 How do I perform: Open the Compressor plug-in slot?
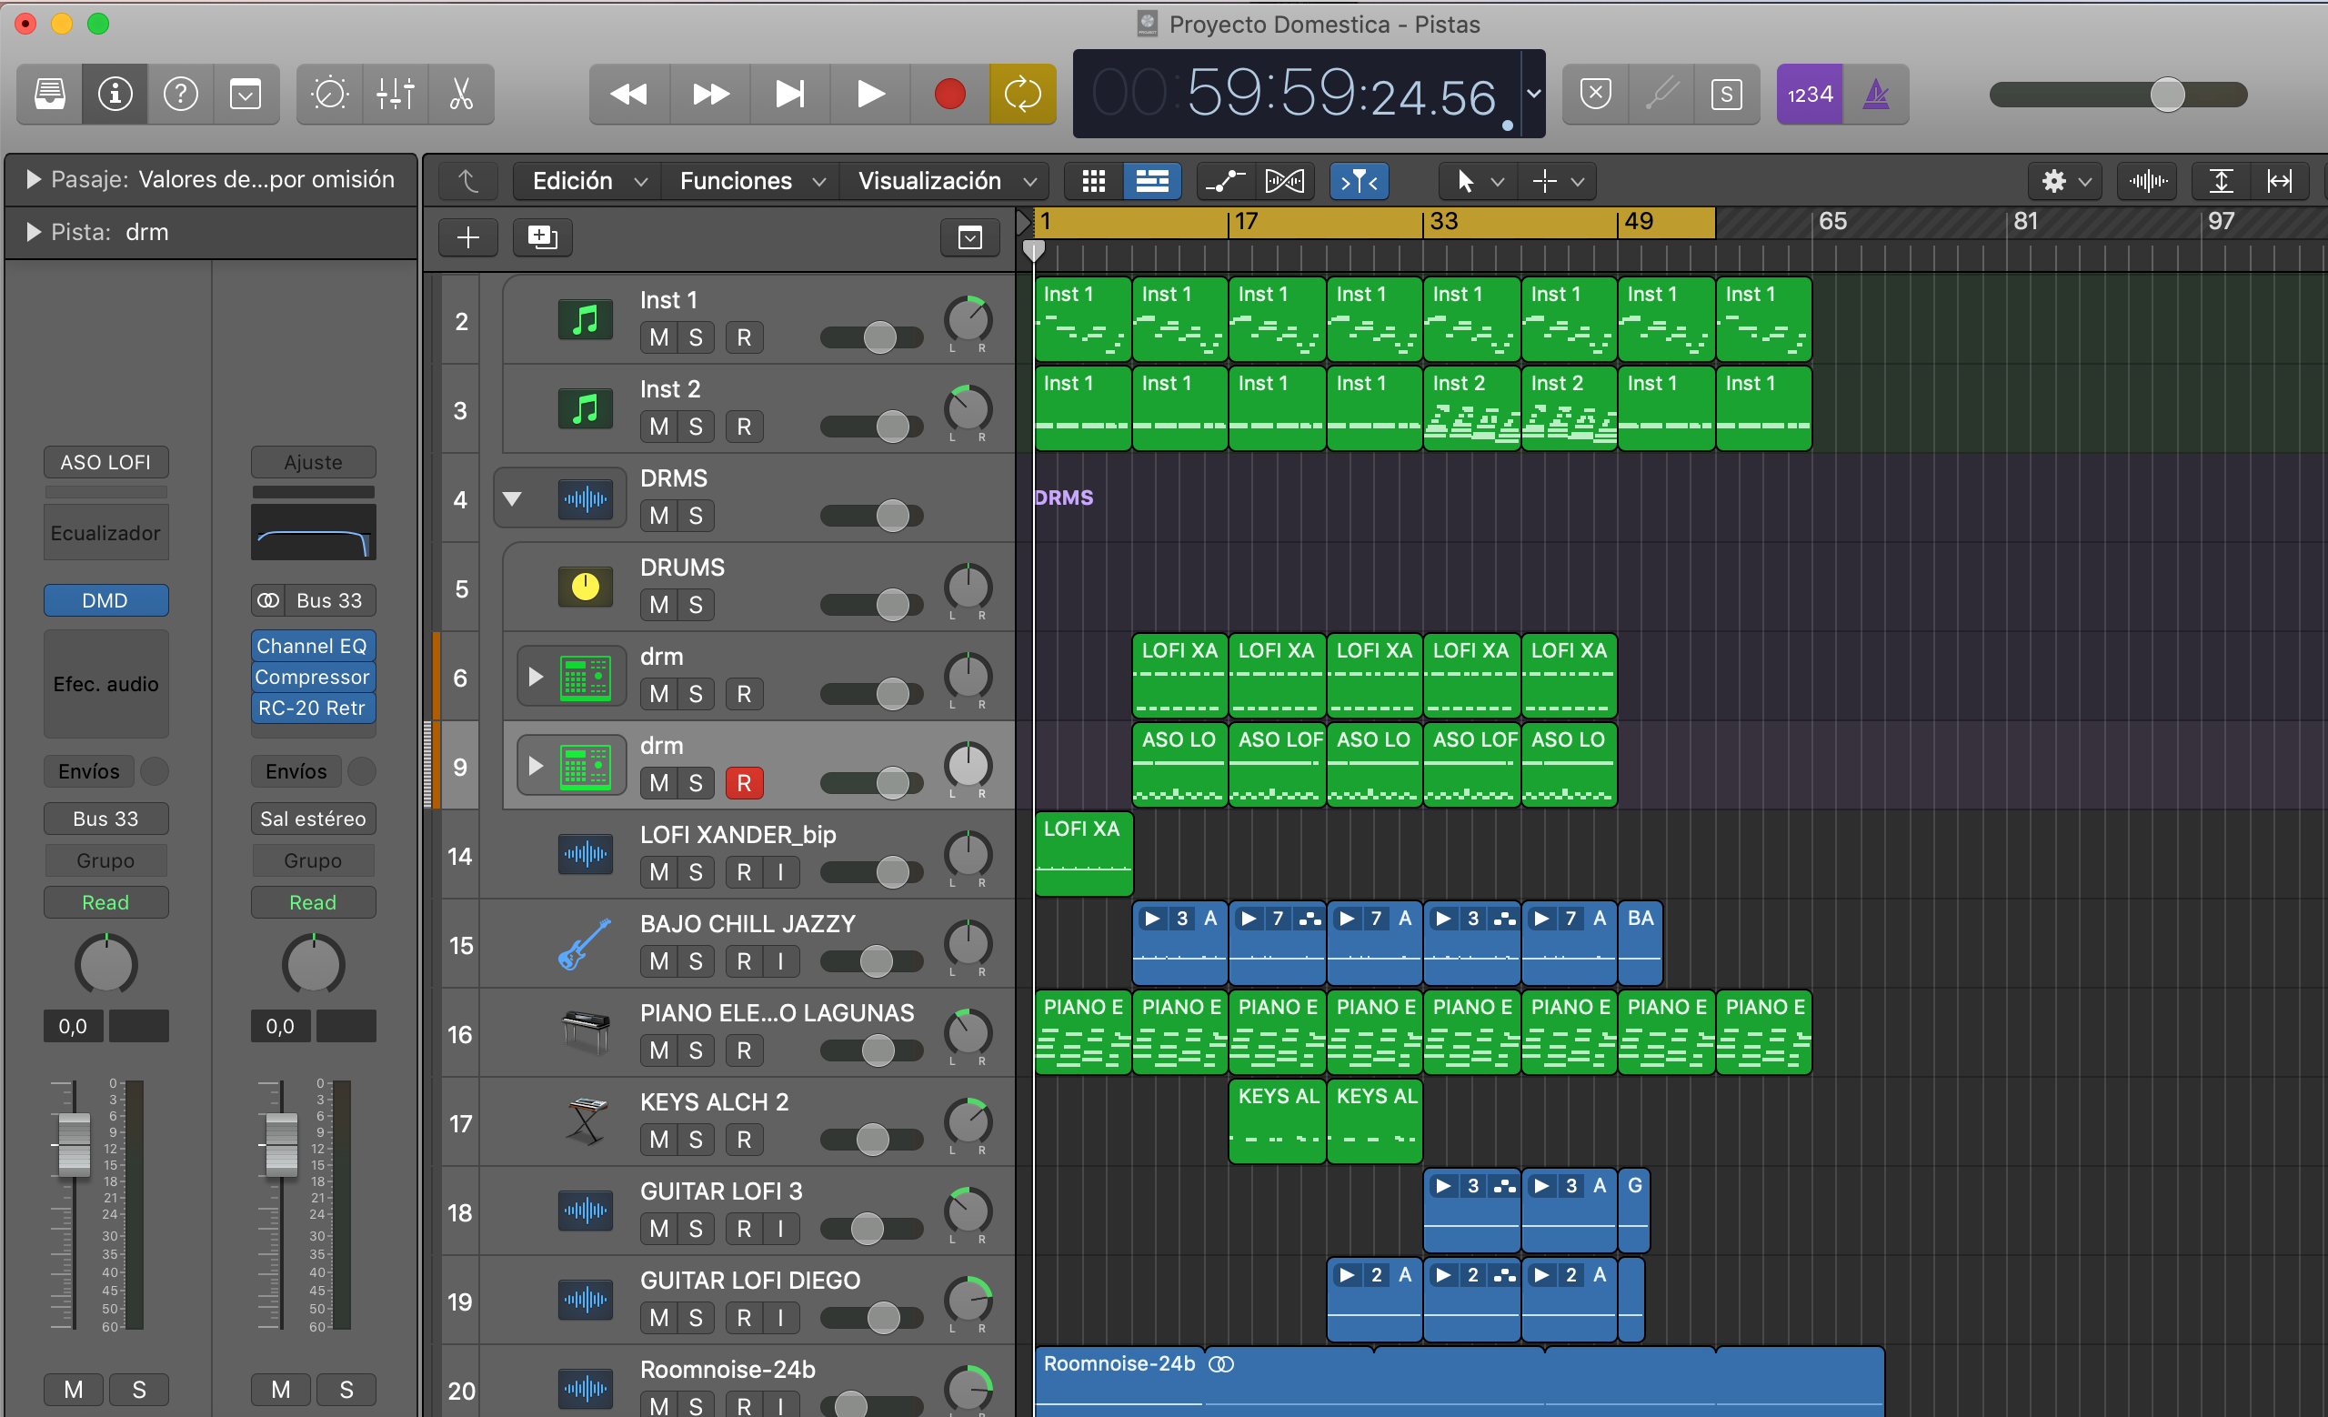pos(313,678)
